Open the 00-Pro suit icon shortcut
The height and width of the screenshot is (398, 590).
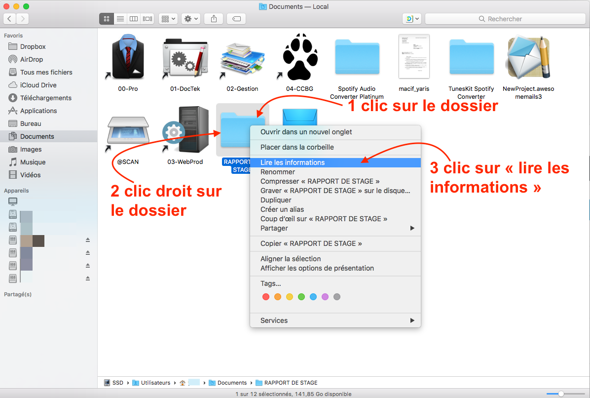pos(128,58)
